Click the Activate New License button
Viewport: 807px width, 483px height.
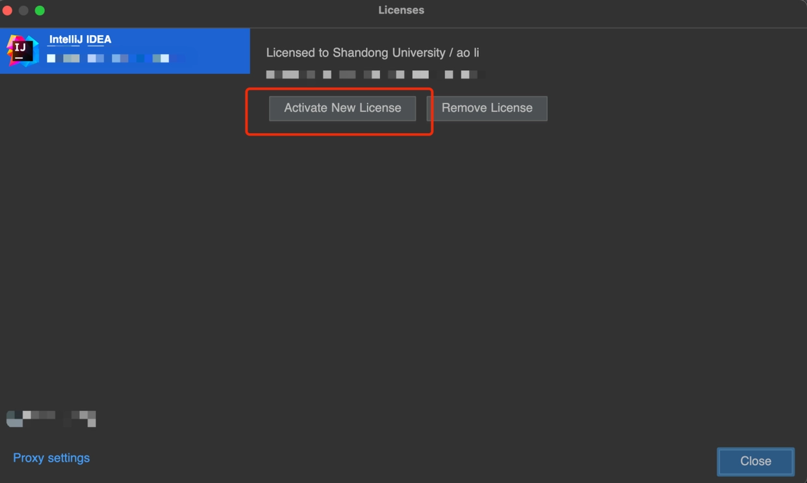click(x=342, y=108)
